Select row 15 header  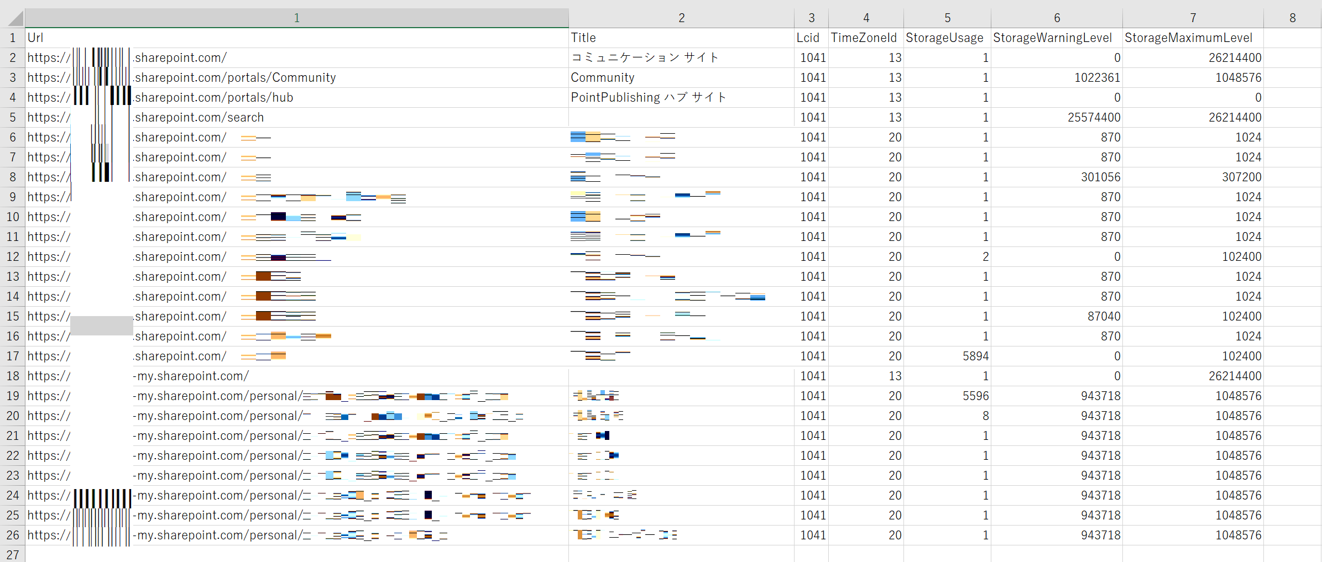coord(13,316)
